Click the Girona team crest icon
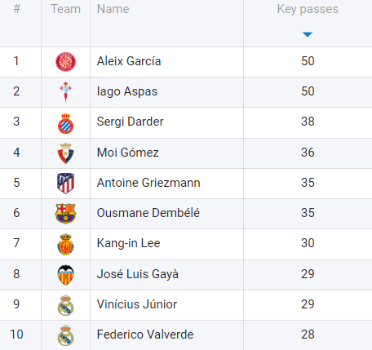Screen dimensions: 372x350 pos(65,62)
